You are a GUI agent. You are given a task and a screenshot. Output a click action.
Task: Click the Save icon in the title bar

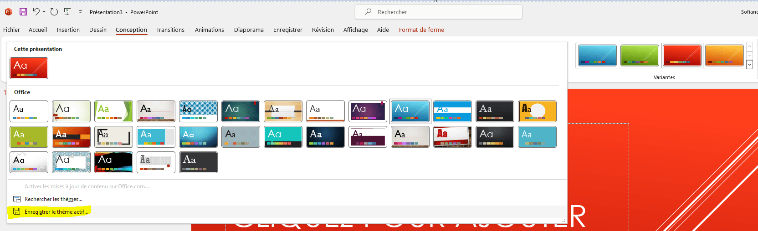click(x=23, y=12)
